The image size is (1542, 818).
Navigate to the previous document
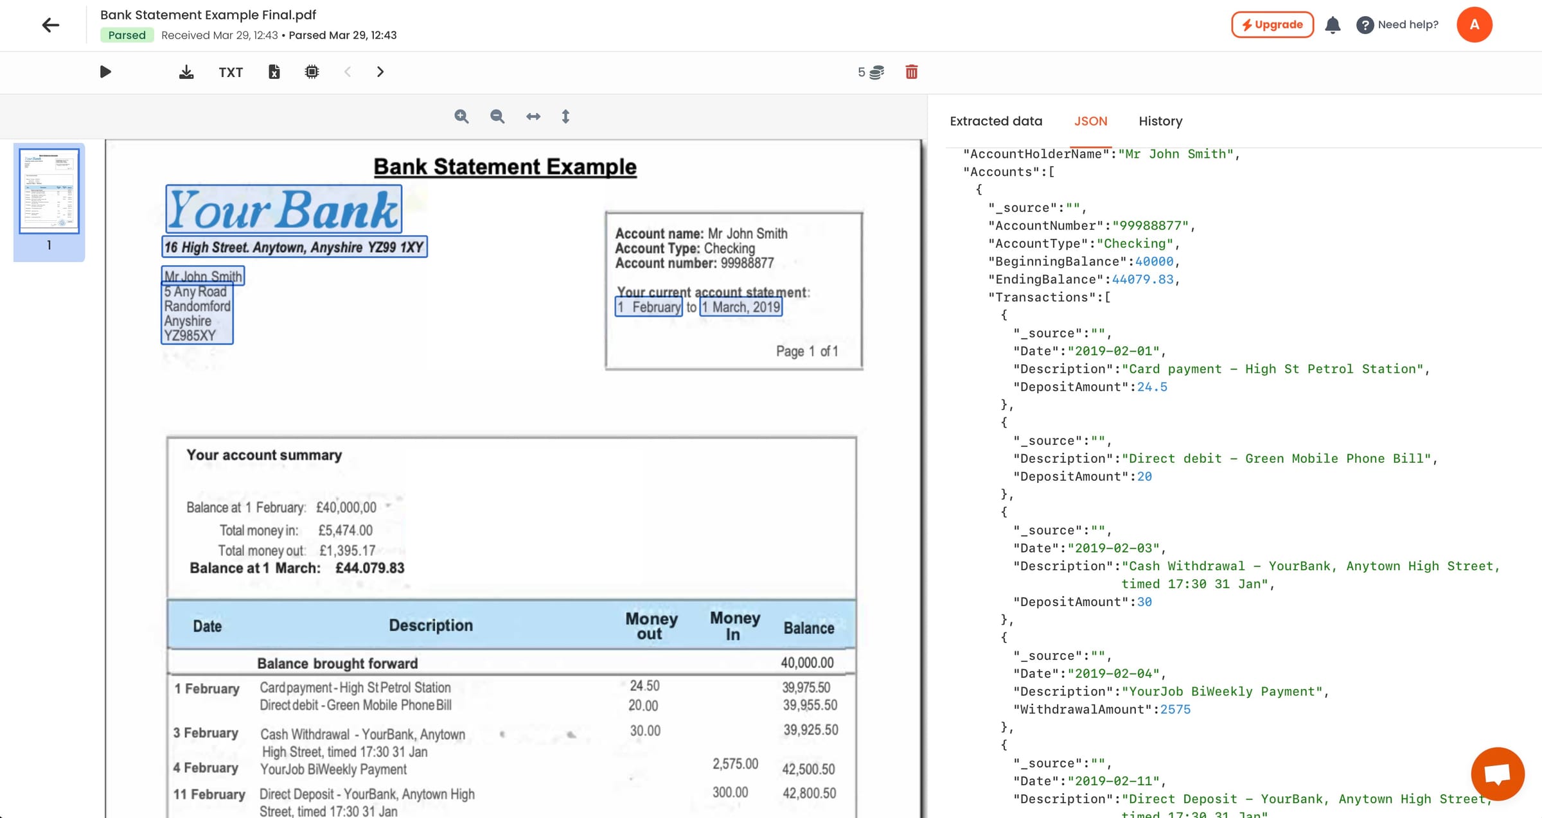pos(348,72)
